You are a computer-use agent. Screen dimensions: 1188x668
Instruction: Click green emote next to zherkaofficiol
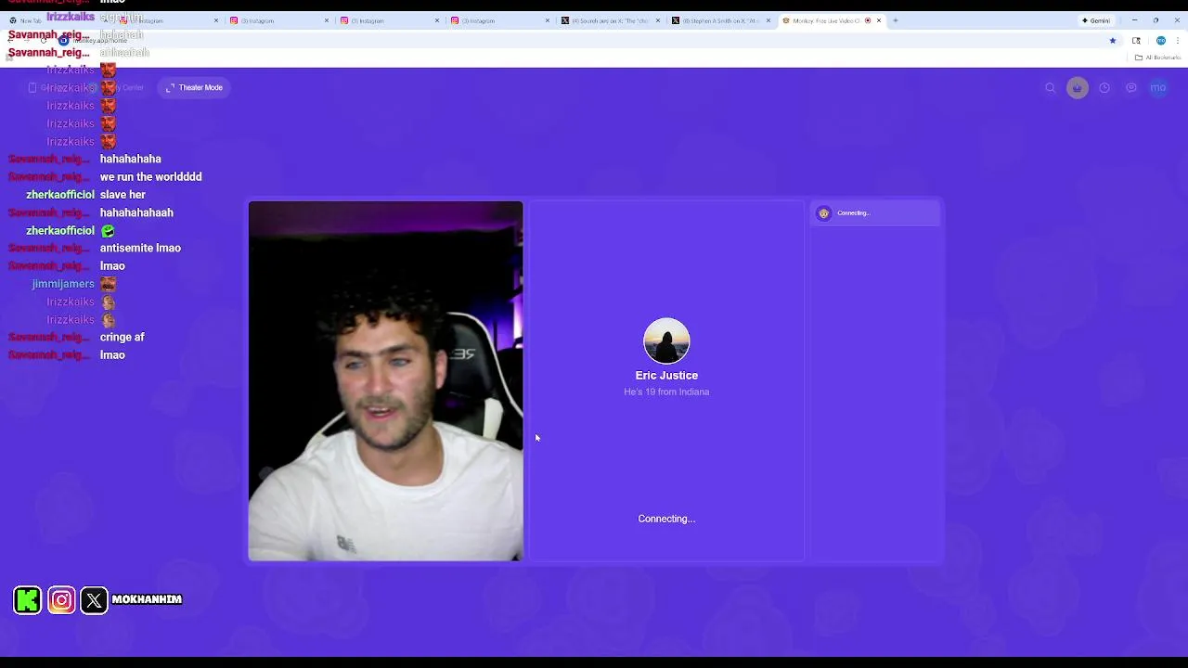(108, 230)
